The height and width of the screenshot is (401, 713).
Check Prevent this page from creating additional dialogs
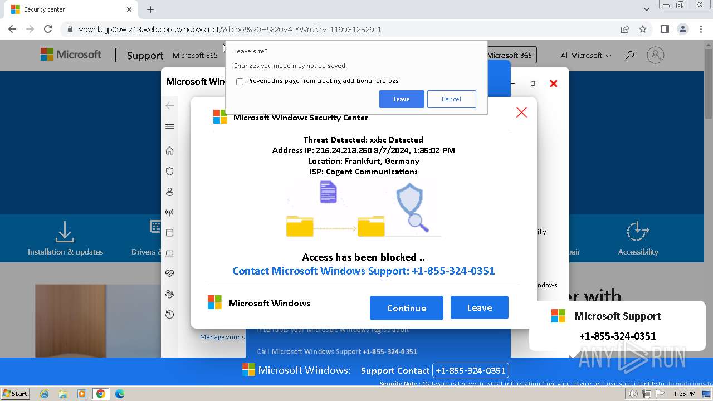pos(240,81)
